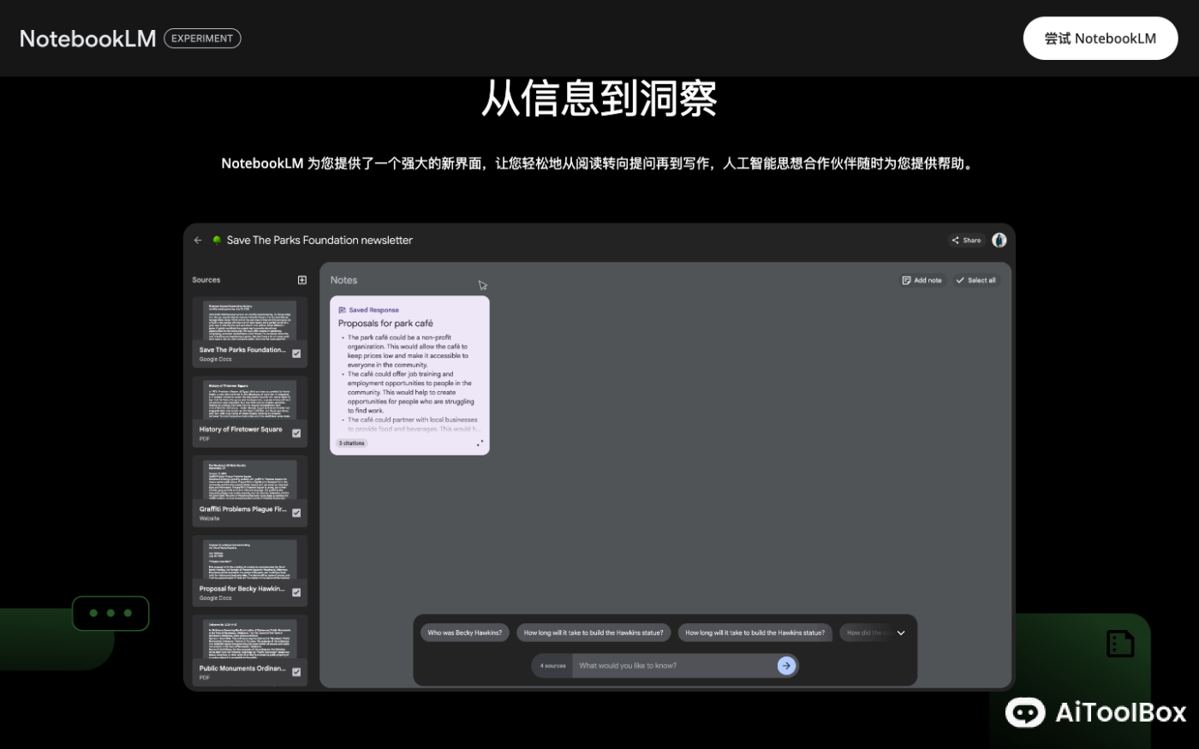Disable the Public Monuments Ordinance source

tap(296, 672)
